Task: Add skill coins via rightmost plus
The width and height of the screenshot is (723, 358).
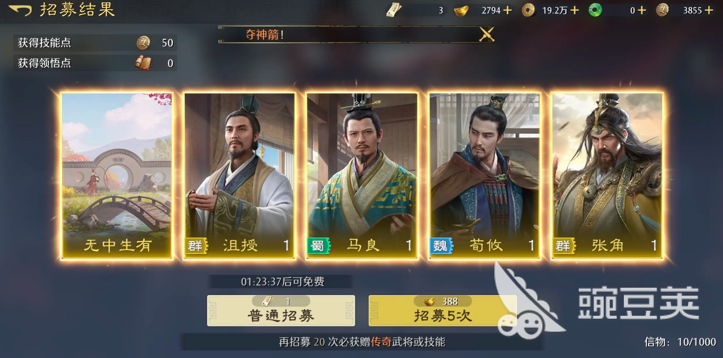Action: tap(708, 10)
